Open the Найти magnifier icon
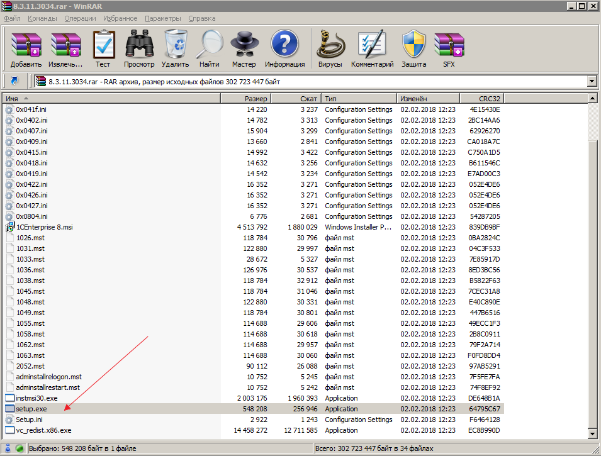The image size is (601, 456). point(210,44)
